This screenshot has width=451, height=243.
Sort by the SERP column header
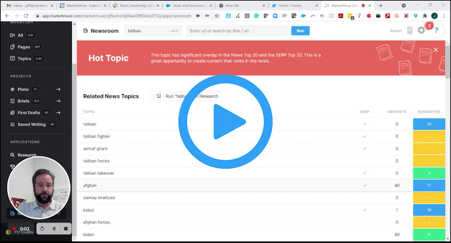click(364, 112)
